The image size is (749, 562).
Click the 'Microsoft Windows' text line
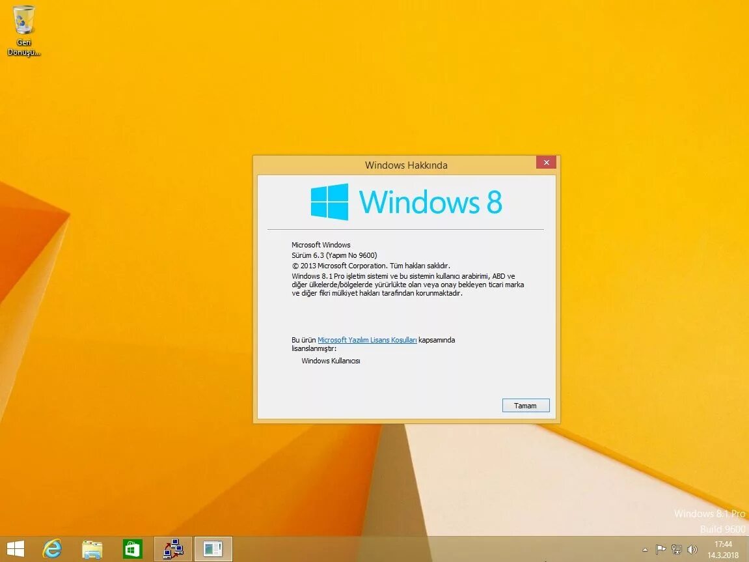pos(321,245)
